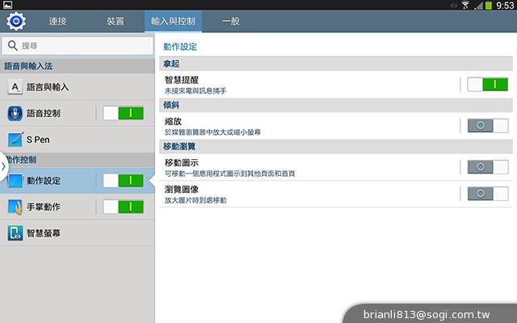The height and width of the screenshot is (323, 517).
Task: Click the S Pen icon
Action: coord(15,139)
